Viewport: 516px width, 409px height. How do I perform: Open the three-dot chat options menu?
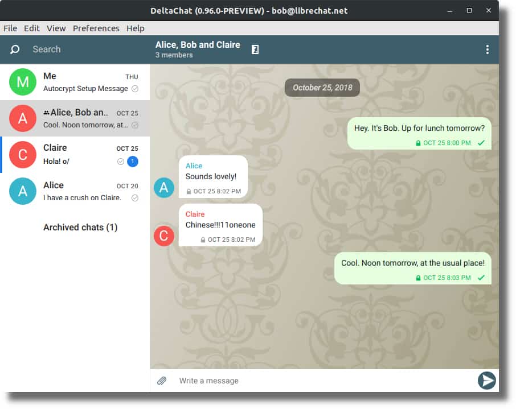[487, 49]
